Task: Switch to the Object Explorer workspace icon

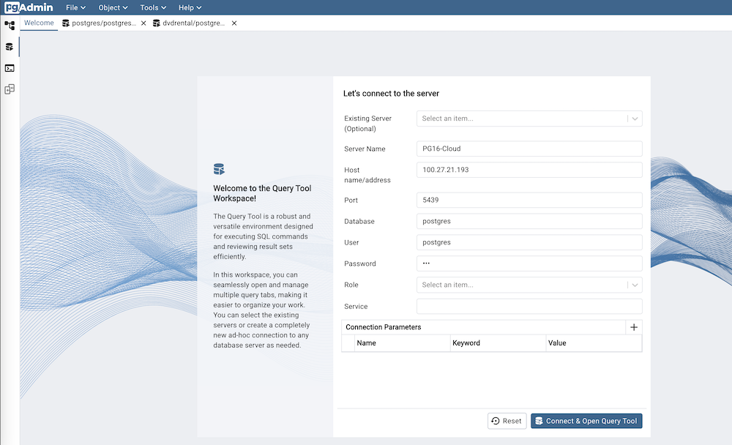Action: tap(10, 26)
